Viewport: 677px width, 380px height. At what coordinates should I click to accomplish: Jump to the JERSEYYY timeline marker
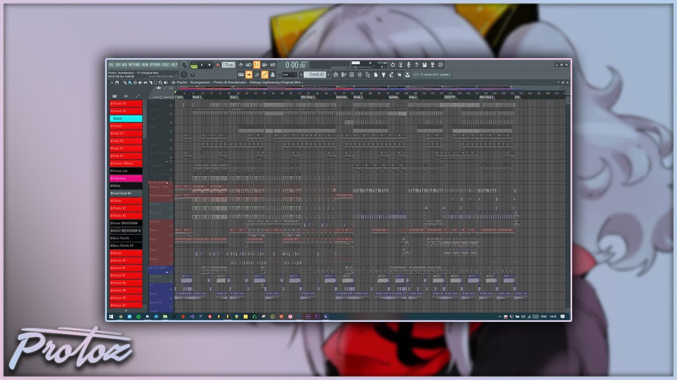(x=450, y=97)
